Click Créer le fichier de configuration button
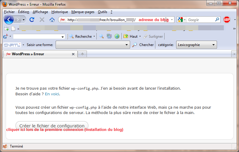Image resolution: width=239 pixels, height=152 pixels. point(52,126)
